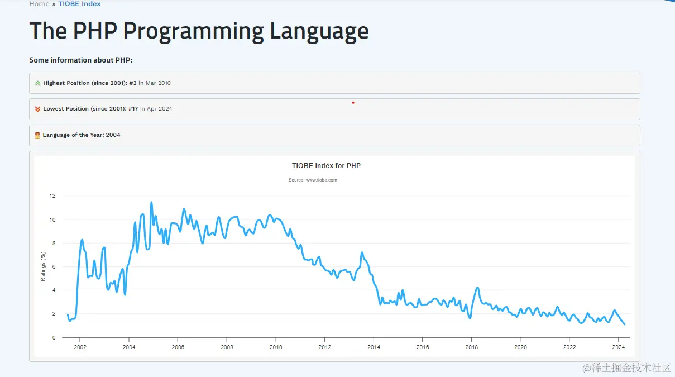Click the 6 y-axis value
Viewport: 675px width, 377px height.
(x=54, y=267)
